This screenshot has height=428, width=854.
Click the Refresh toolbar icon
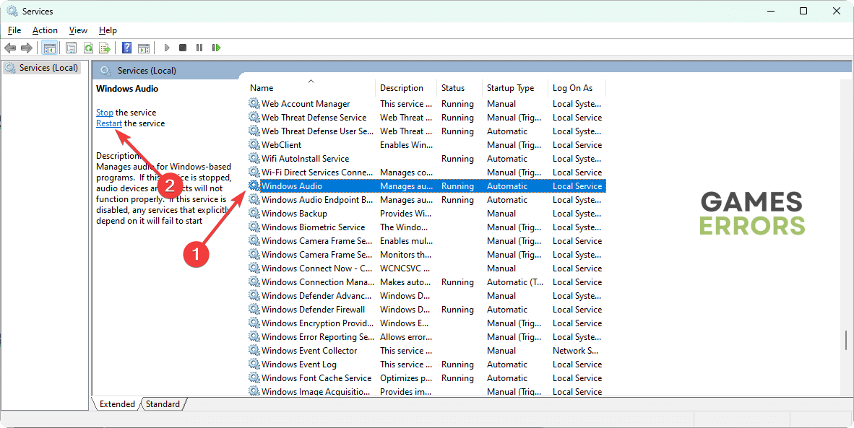(88, 48)
